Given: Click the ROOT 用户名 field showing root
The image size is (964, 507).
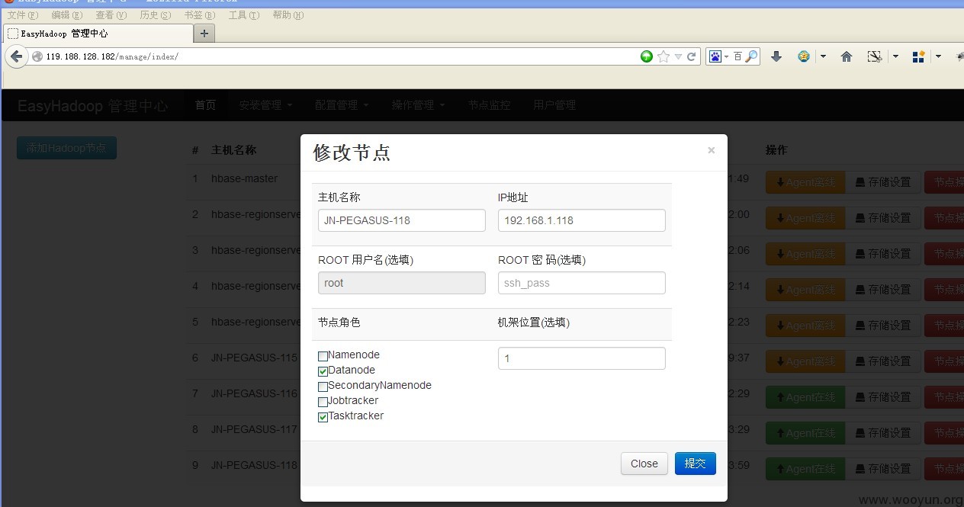Looking at the screenshot, I should (x=402, y=283).
